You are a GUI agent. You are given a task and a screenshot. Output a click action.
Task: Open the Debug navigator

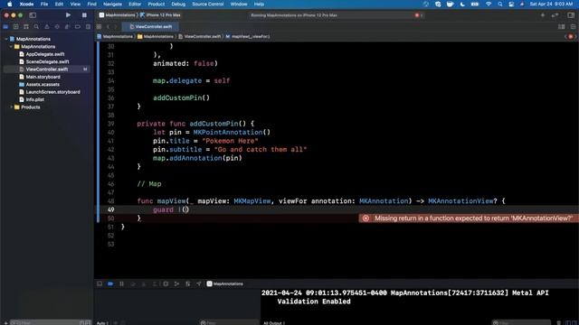click(x=67, y=26)
